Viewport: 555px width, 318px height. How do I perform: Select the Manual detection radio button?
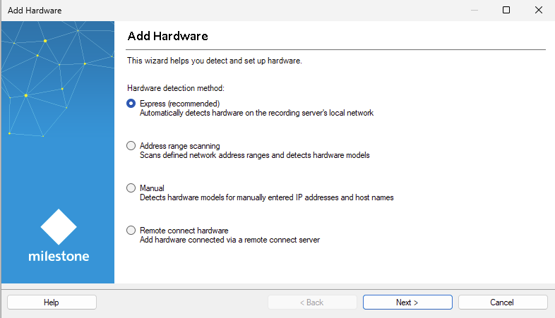pos(131,188)
